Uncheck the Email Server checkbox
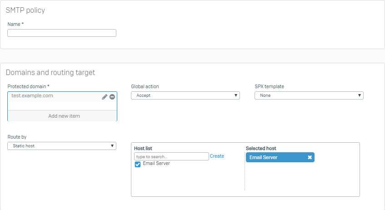Screen dimensions: 385x210 click(138, 164)
